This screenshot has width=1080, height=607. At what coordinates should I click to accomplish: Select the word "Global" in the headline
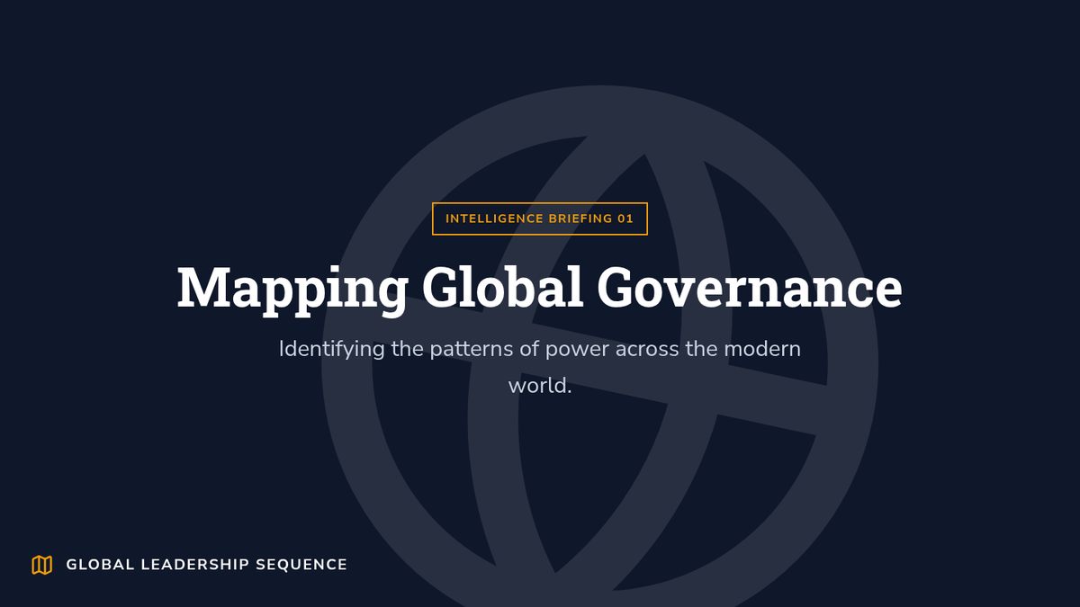click(502, 288)
